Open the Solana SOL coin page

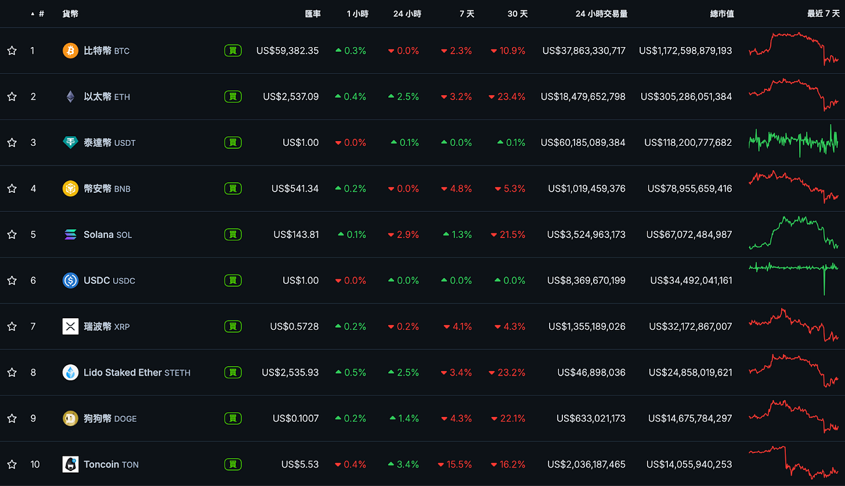click(x=107, y=235)
